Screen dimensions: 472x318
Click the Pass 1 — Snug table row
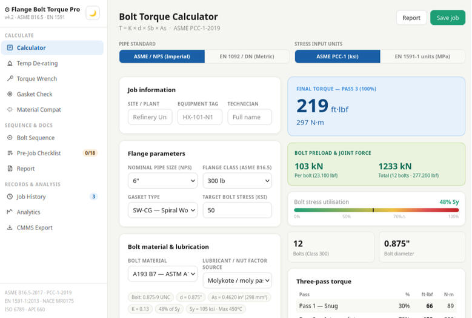point(376,306)
